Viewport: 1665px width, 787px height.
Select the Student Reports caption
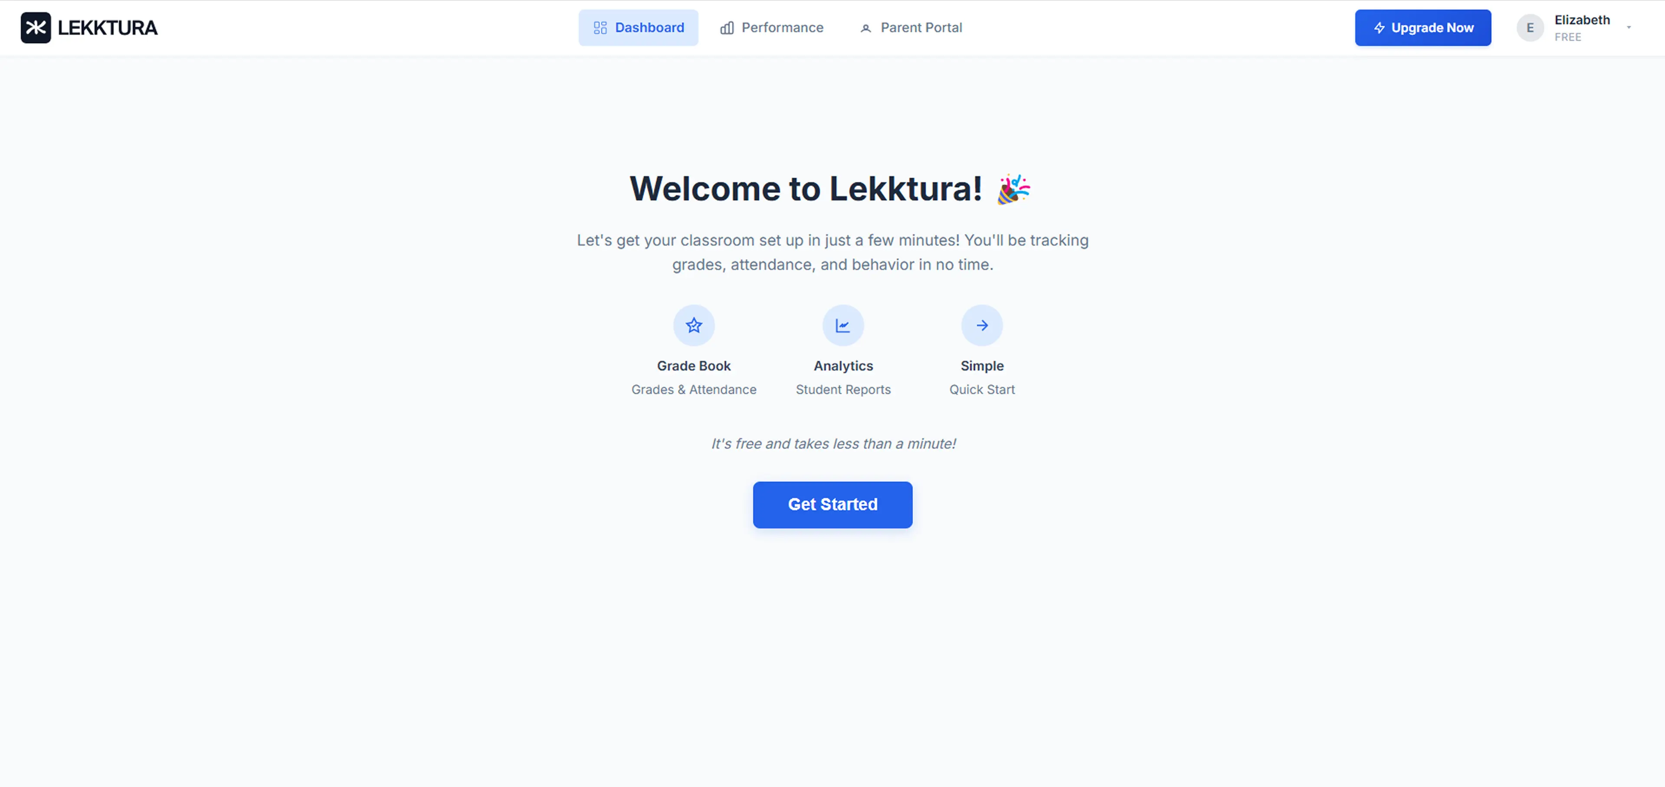843,390
